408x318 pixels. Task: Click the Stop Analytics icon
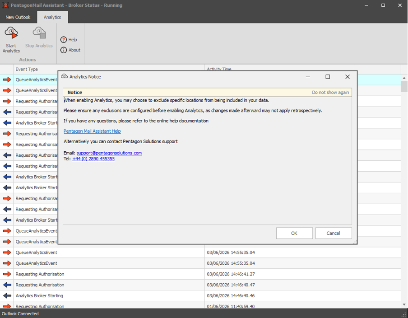(39, 33)
